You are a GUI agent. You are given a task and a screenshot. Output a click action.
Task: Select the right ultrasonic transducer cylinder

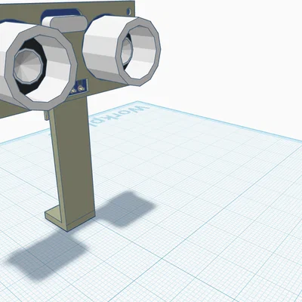[122, 51]
